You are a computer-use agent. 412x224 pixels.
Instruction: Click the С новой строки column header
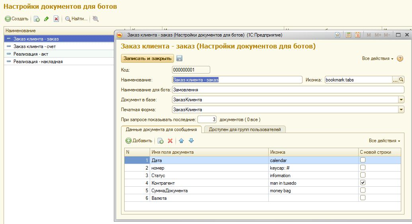(380, 152)
